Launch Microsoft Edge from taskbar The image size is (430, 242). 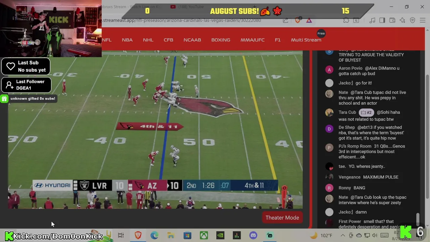point(154,235)
